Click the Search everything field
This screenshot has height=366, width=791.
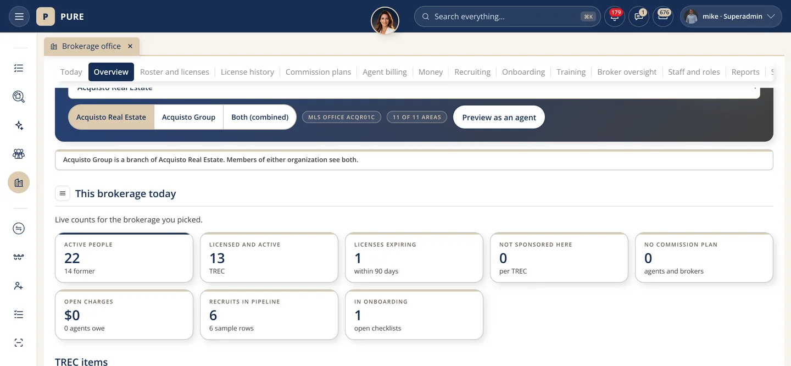507,16
